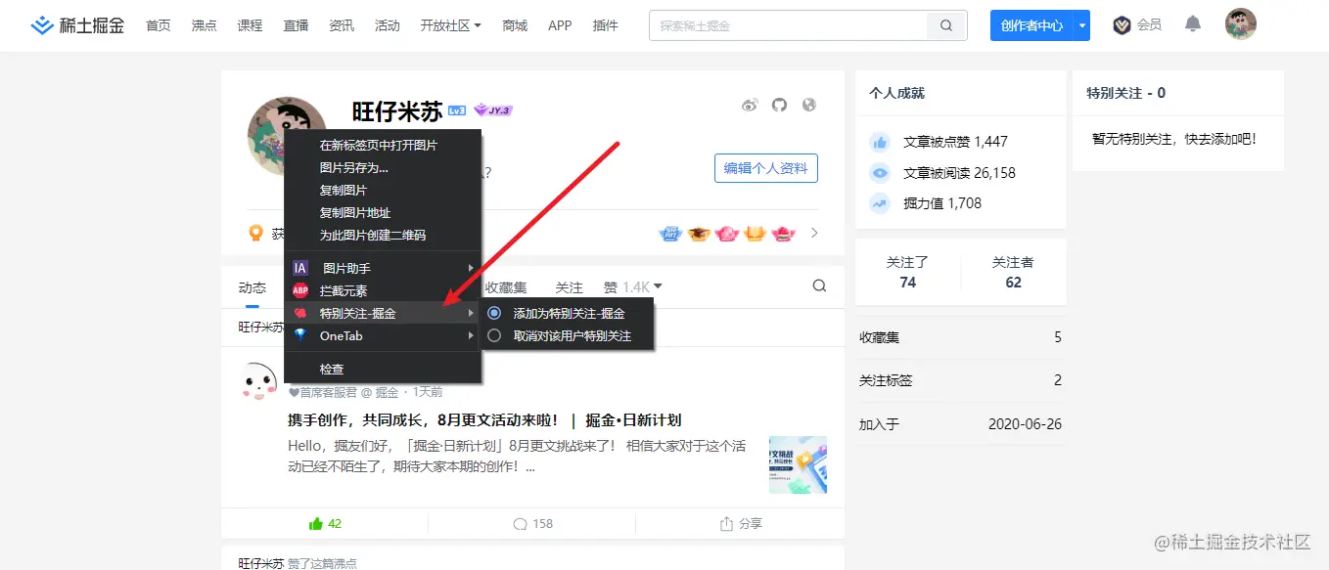Screen dimensions: 1329x570
Task: View 关注者 62 followers list
Action: click(x=1013, y=273)
